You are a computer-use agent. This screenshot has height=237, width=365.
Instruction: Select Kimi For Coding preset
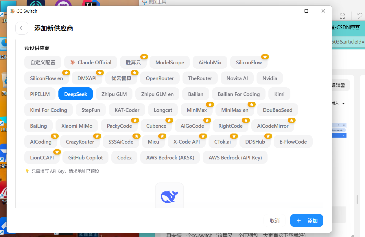[49, 110]
